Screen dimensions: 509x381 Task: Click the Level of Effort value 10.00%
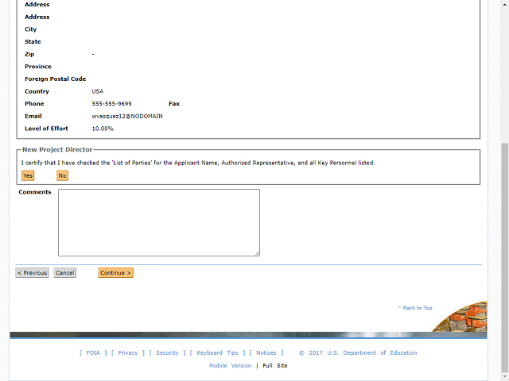(x=103, y=129)
